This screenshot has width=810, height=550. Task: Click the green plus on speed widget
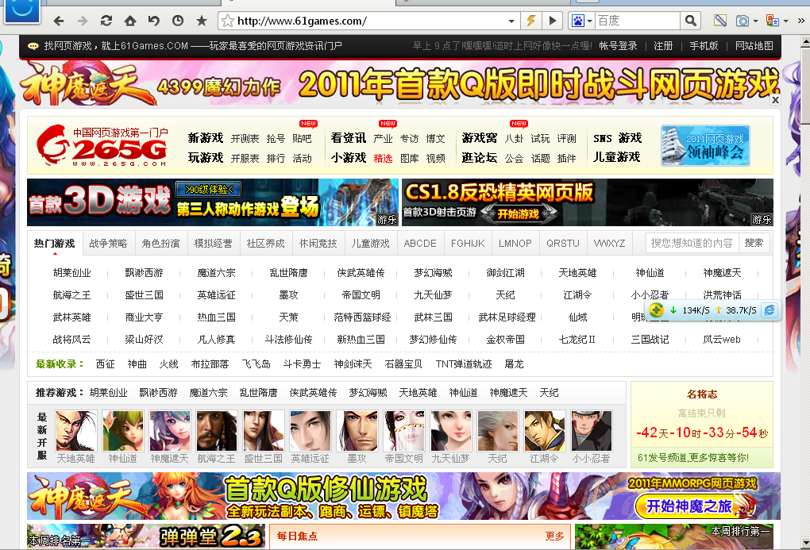(656, 310)
